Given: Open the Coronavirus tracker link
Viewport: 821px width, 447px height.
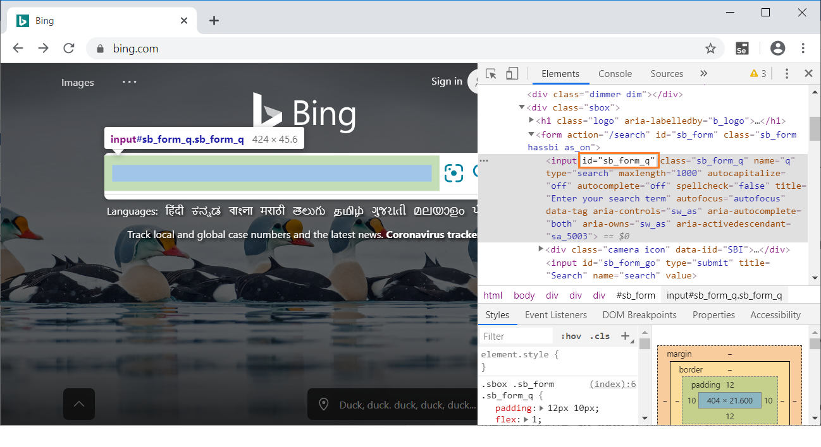Looking at the screenshot, I should click(432, 235).
